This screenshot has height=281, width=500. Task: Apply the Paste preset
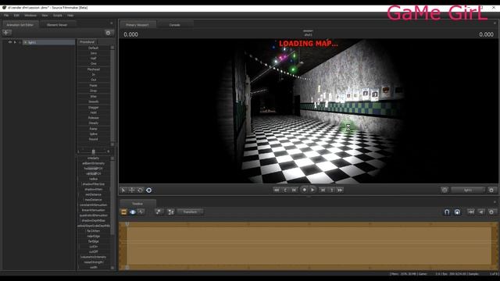point(94,85)
